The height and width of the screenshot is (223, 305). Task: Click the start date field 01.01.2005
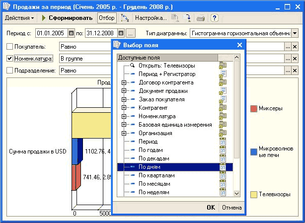(52, 33)
